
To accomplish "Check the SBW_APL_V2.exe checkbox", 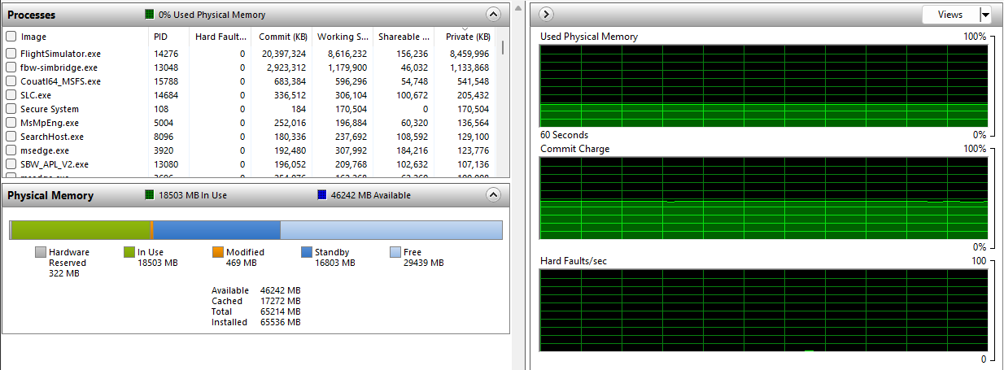I will click(x=11, y=164).
